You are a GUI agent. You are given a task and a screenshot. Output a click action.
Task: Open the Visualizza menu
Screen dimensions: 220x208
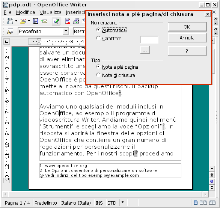pyautogui.click(x=50, y=12)
